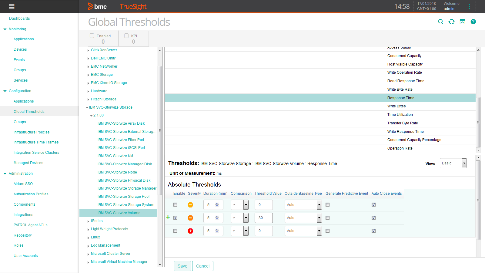Collapse the IBM SVC-Storwize Storage tree node
This screenshot has width=485, height=273.
(87, 107)
